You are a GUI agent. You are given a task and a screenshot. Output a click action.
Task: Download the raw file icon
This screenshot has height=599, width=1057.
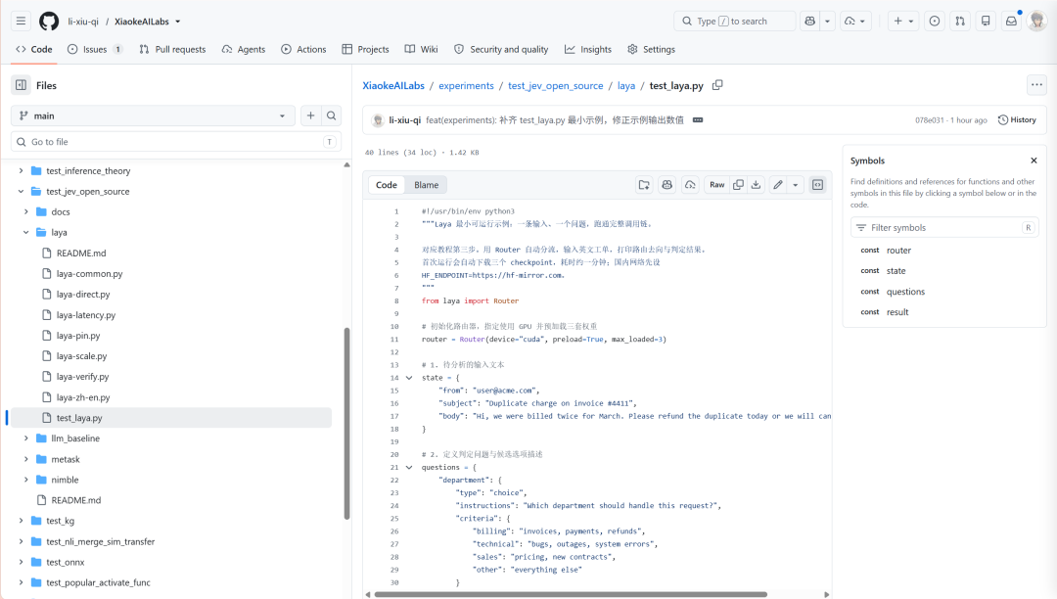pos(757,185)
